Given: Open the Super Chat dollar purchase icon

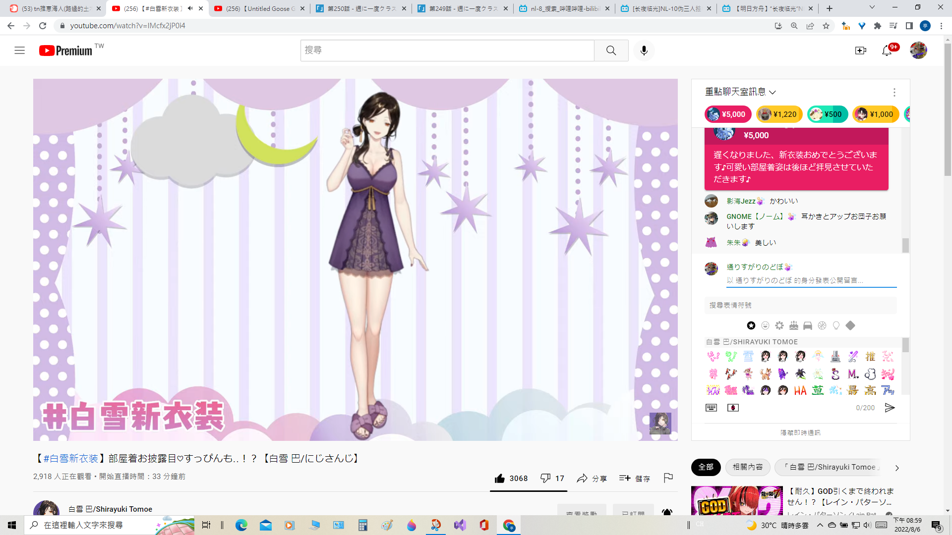Looking at the screenshot, I should [x=733, y=408].
